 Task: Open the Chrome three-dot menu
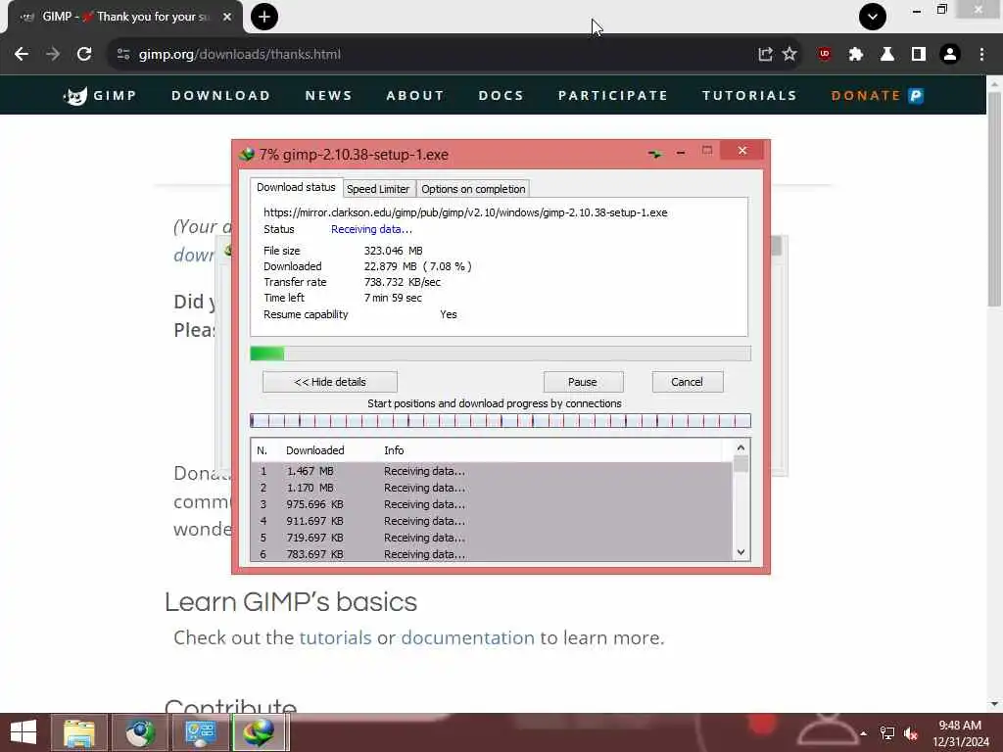[x=981, y=55]
